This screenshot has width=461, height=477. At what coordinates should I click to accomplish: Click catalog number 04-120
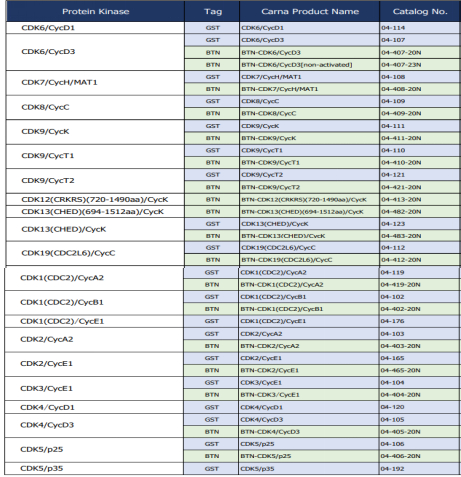click(392, 407)
